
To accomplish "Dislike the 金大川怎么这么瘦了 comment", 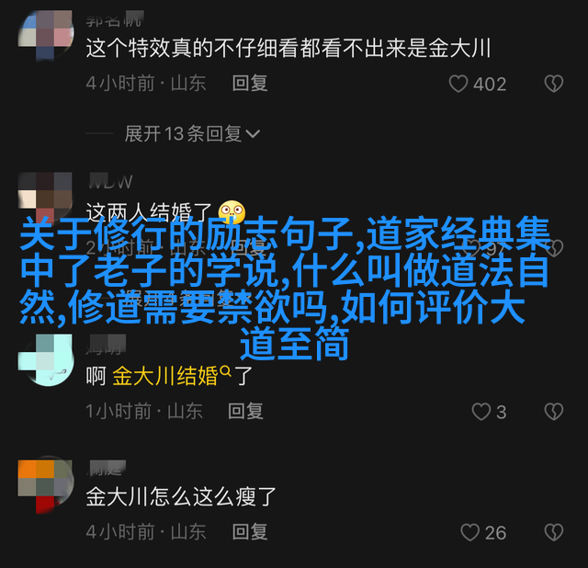I will click(x=554, y=532).
